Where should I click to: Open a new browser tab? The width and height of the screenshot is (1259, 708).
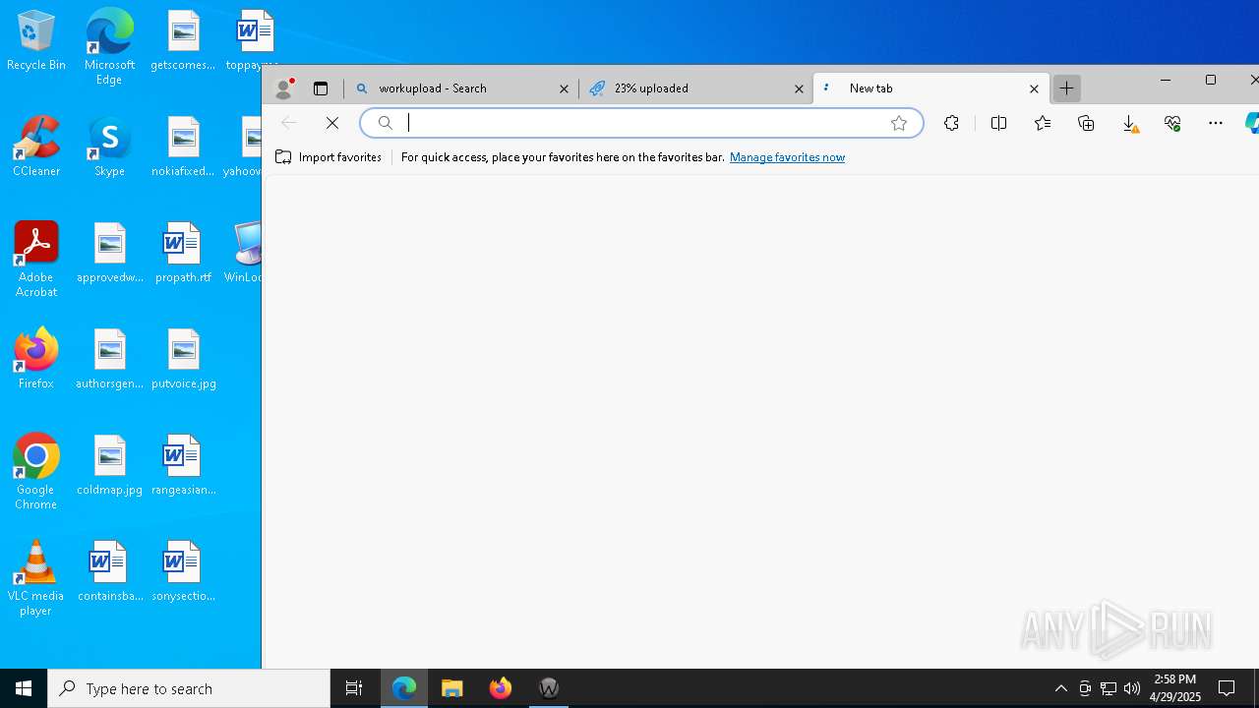[x=1066, y=88]
